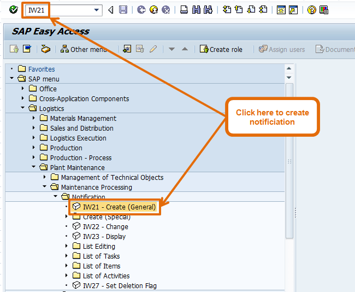Collapse the Logistics folder
The height and width of the screenshot is (292, 355).
[x=22, y=108]
